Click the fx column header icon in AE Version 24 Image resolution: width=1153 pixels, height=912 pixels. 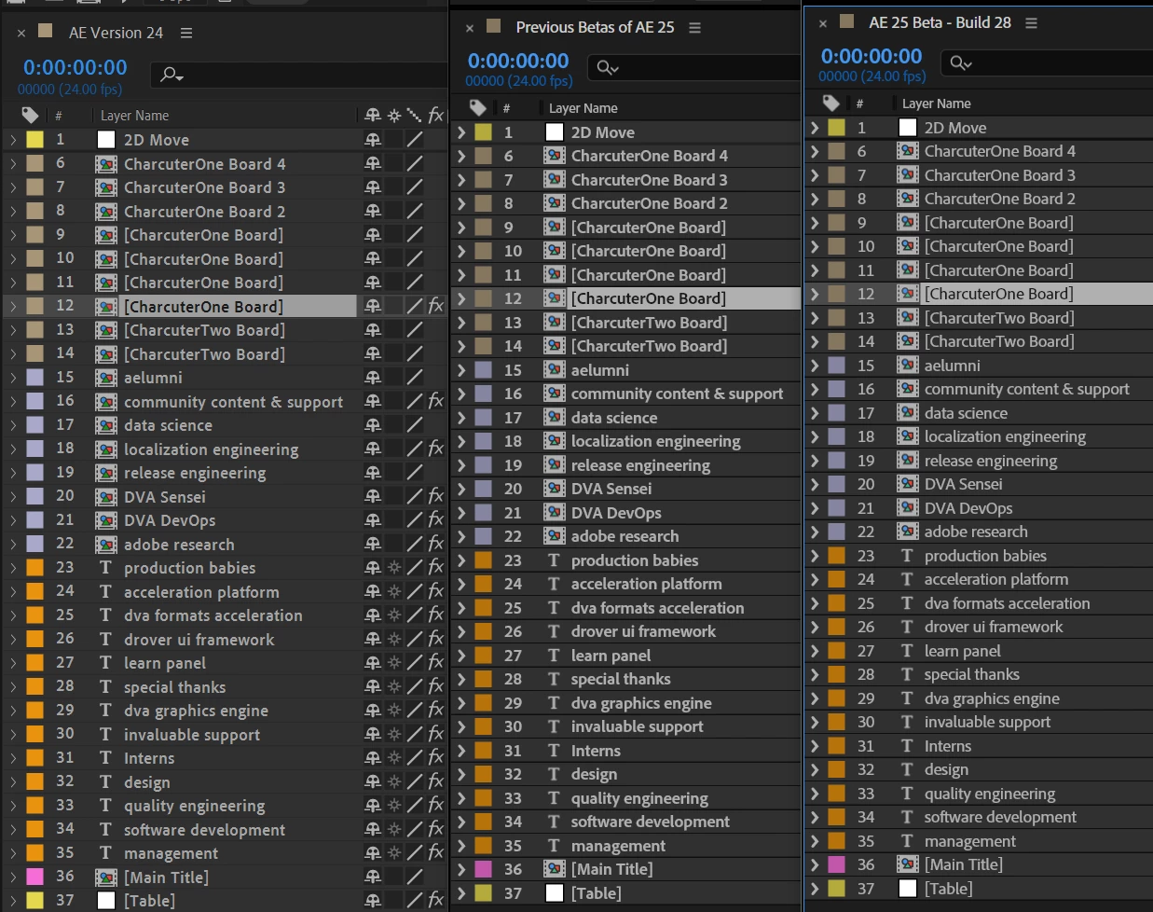coord(435,115)
